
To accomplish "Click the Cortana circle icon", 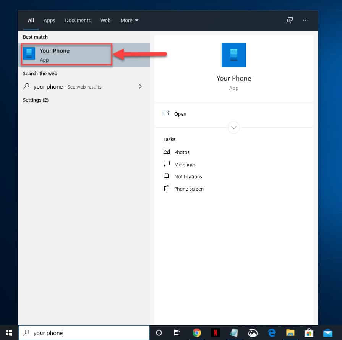I will (159, 333).
